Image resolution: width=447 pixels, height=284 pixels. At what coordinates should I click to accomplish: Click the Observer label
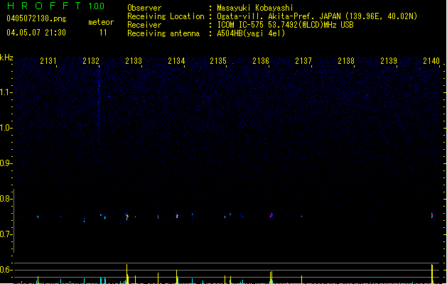[144, 8]
